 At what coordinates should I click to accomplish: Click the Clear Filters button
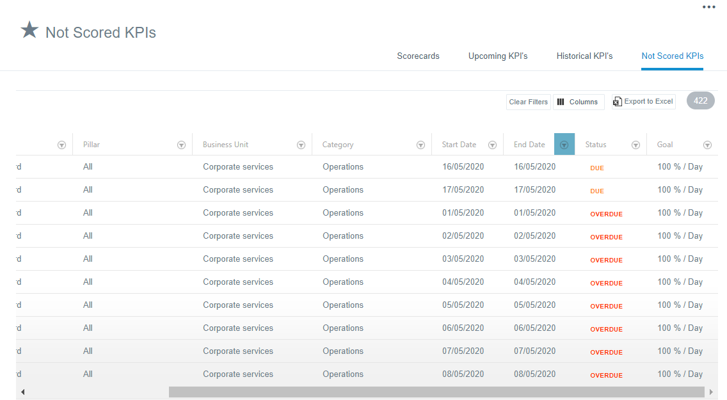coord(528,101)
